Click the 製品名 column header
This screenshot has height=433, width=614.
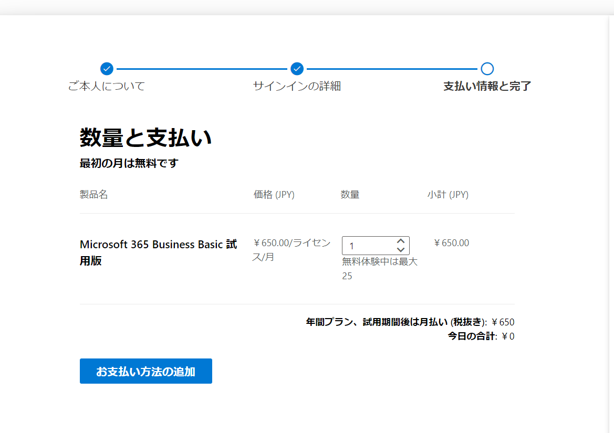click(93, 194)
